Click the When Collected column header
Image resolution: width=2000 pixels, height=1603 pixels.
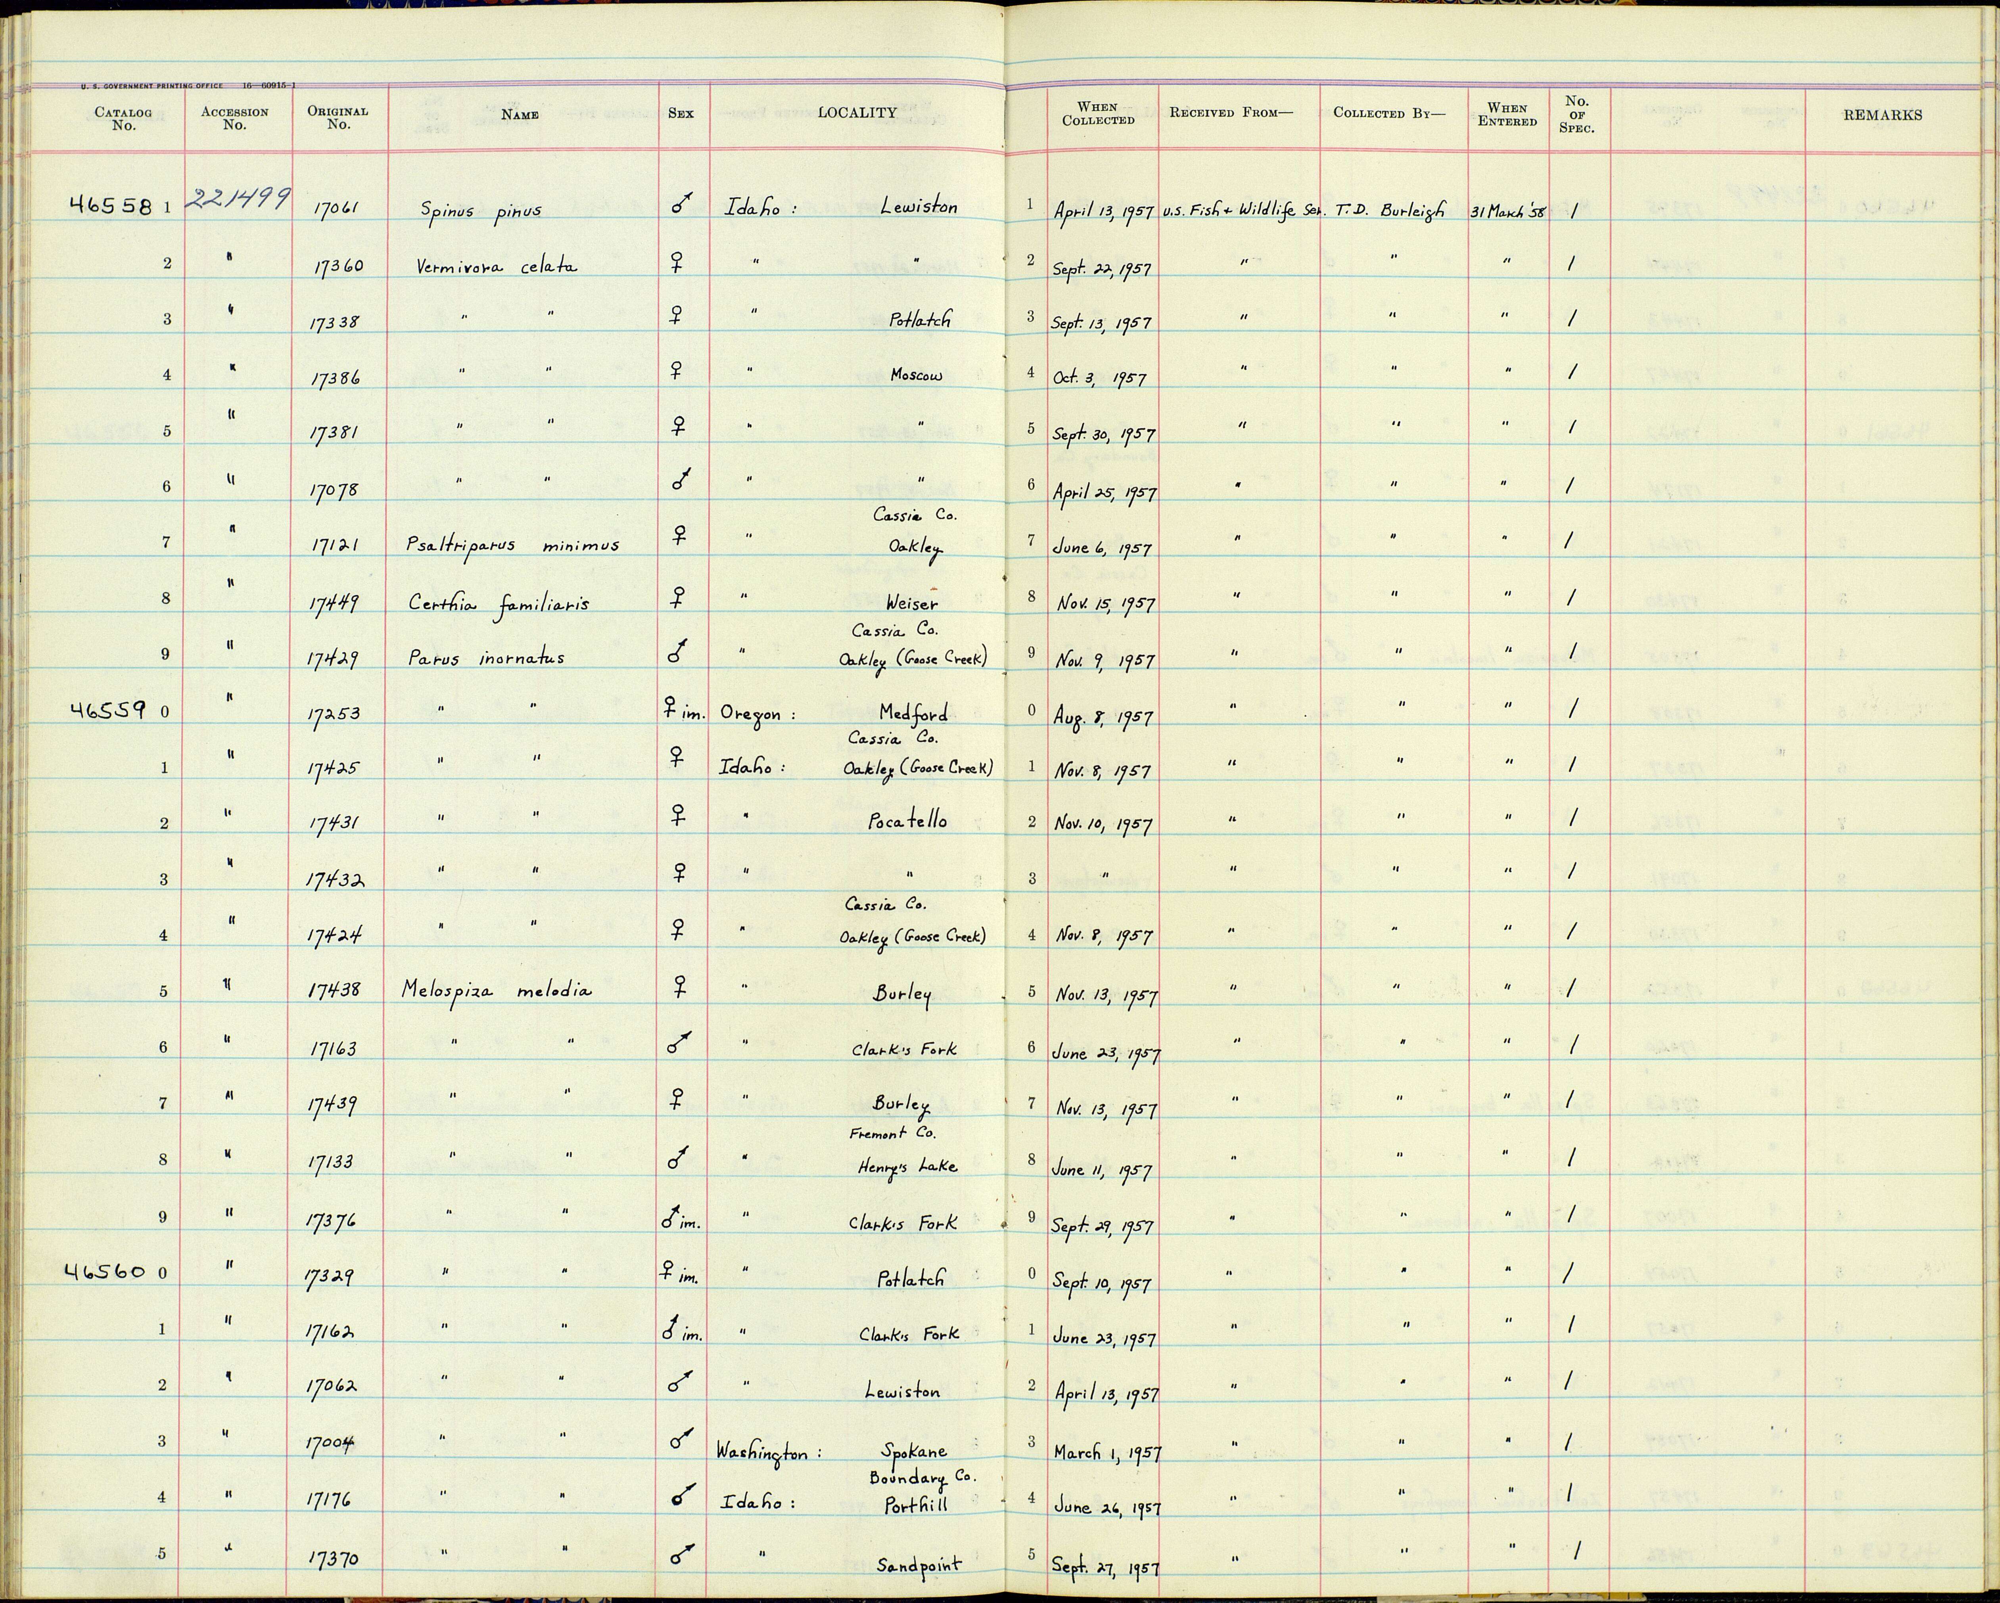pyautogui.click(x=1098, y=113)
